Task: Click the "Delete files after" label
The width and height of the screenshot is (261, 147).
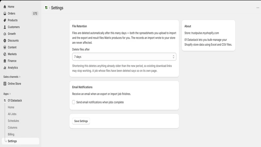Action: pos(81,50)
